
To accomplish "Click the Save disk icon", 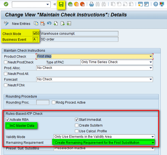I will click(x=61, y=4).
